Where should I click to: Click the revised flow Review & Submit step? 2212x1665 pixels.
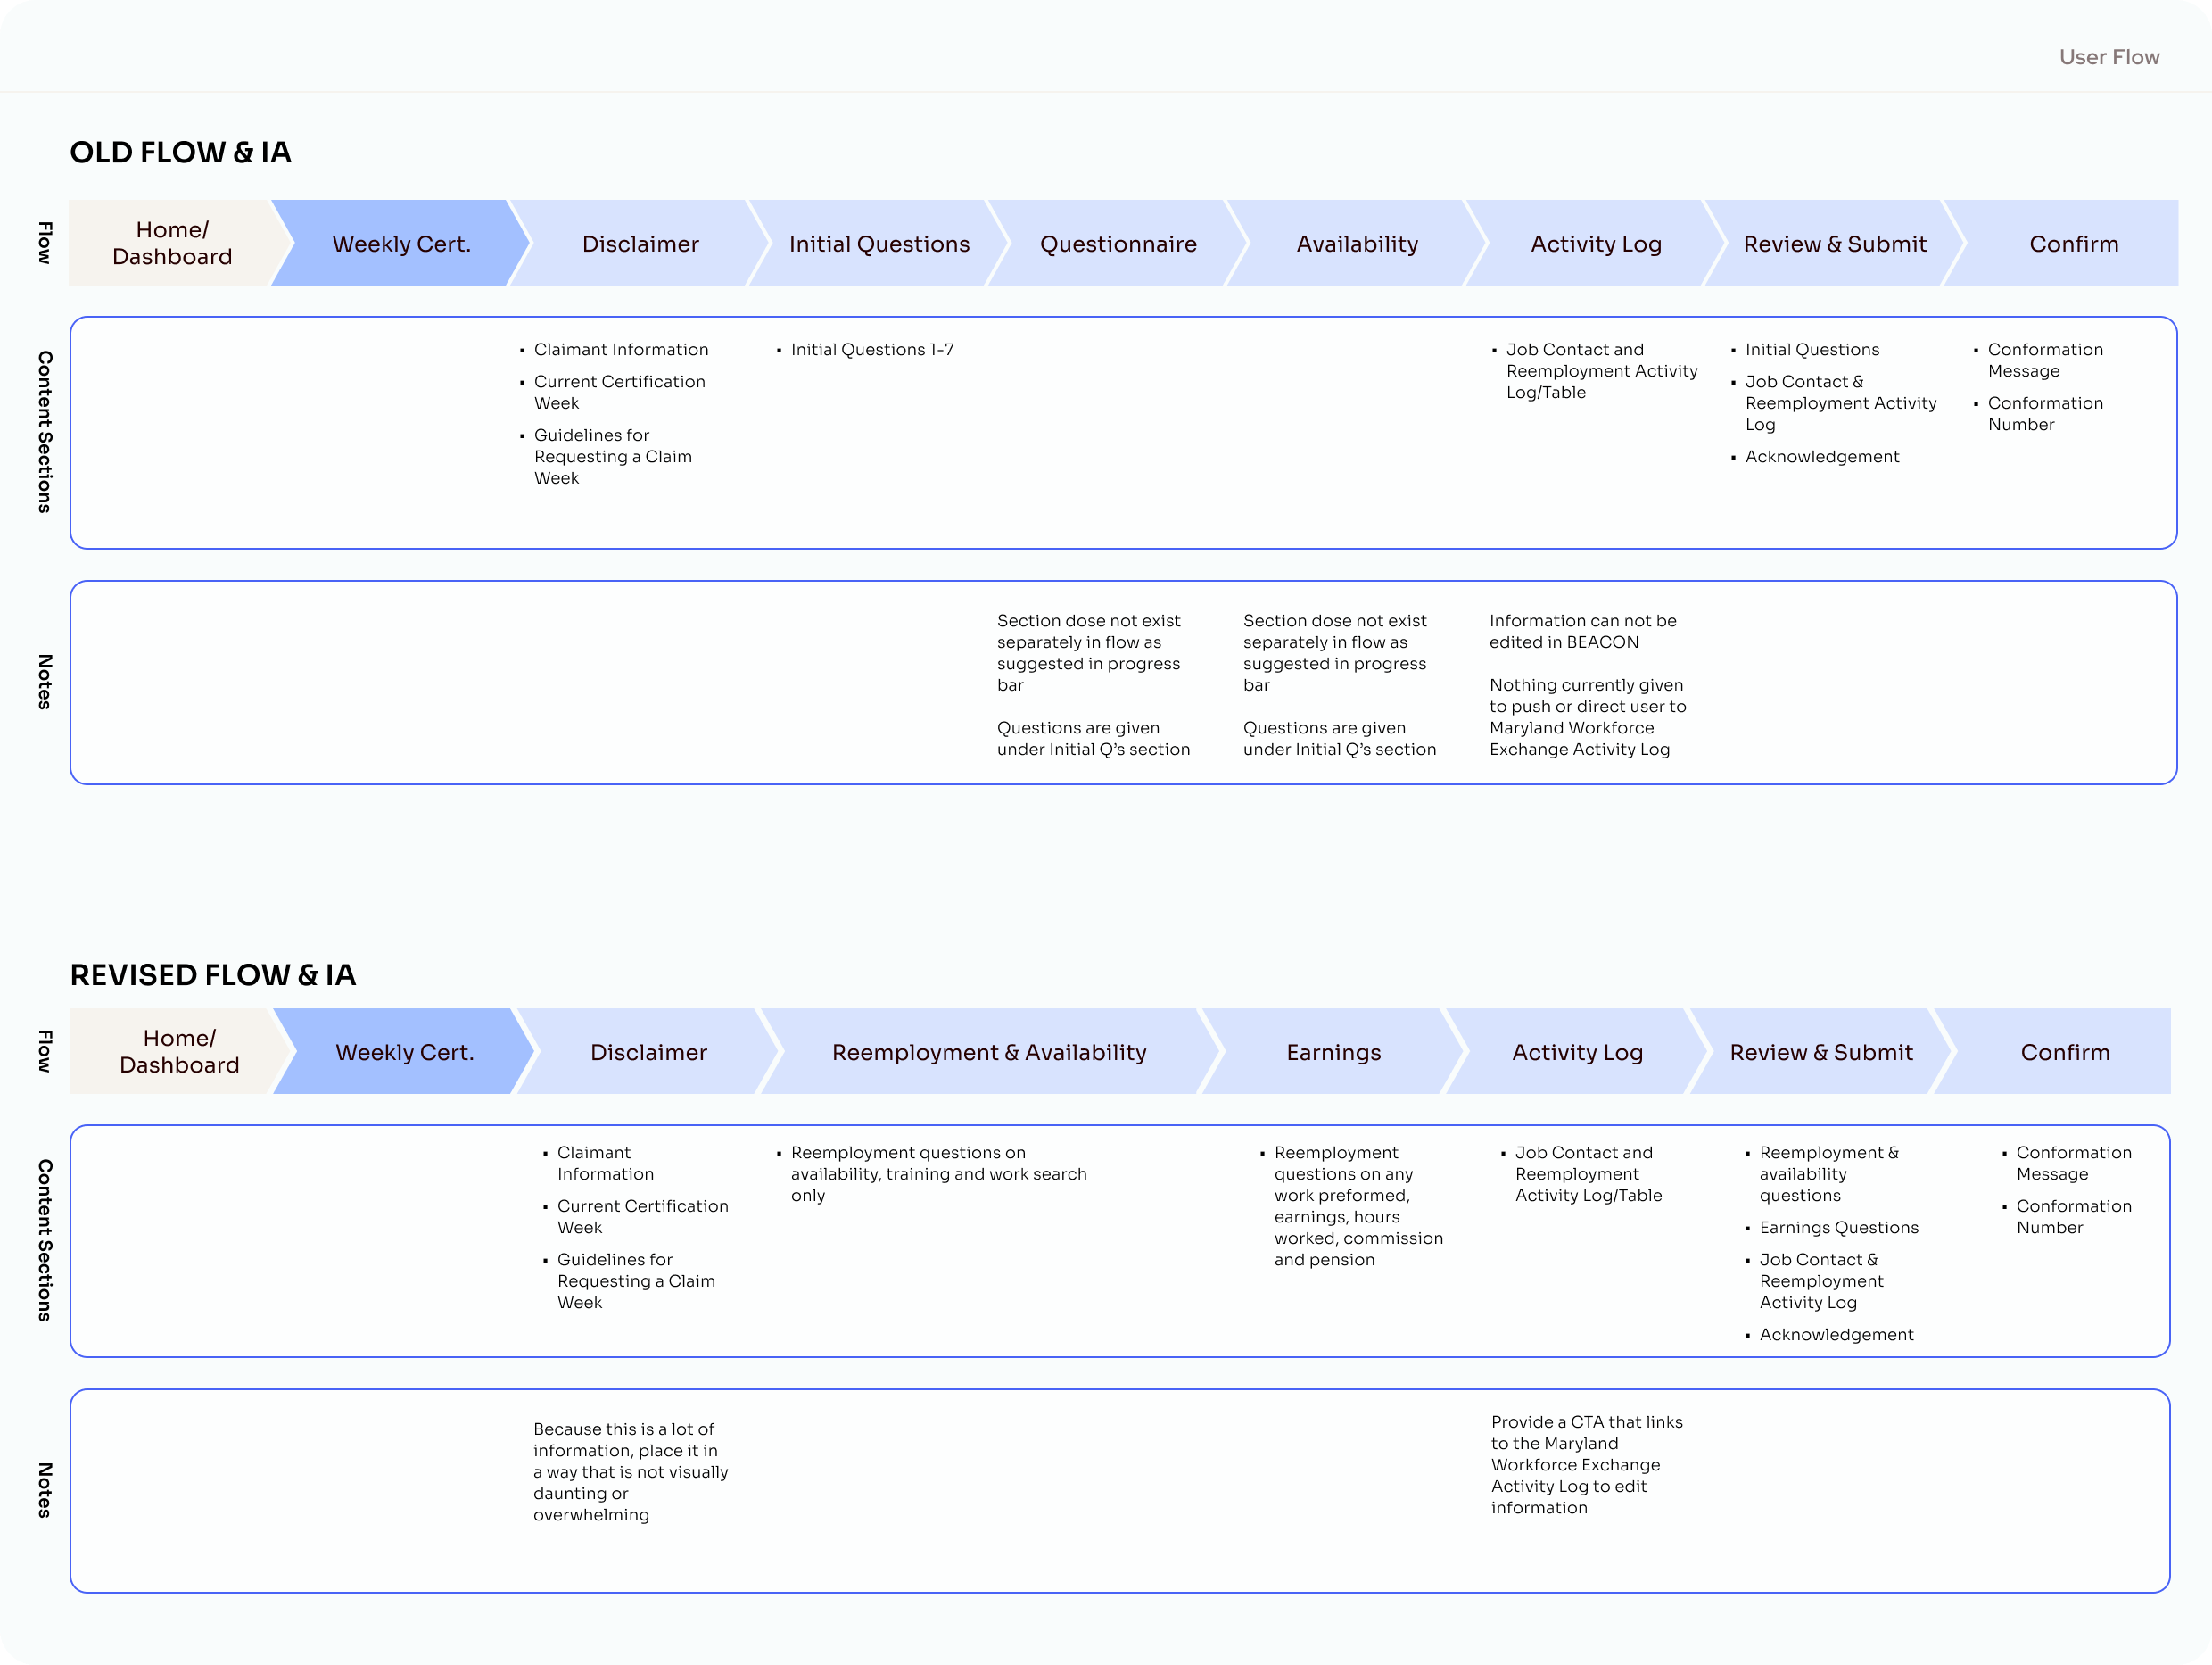pyautogui.click(x=1820, y=1053)
